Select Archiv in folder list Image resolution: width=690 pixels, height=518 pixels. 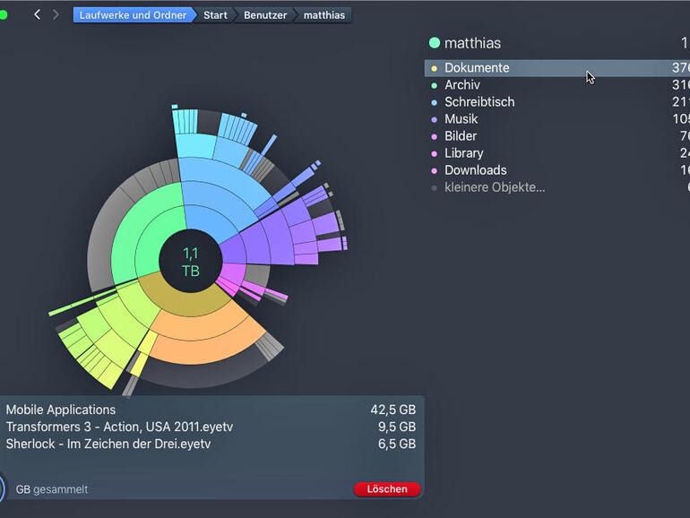557,85
